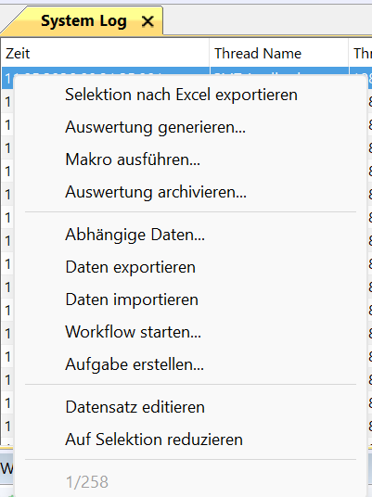Click Auswertung archivieren... entry
This screenshot has width=372, height=497.
[x=190, y=191]
